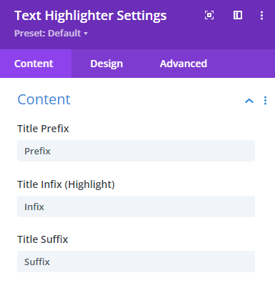The width and height of the screenshot is (275, 288).
Task: Collapse the Content section with the chevron
Action: point(249,101)
